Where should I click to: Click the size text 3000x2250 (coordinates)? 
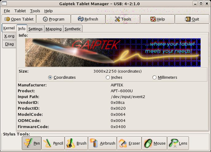coord(117,71)
